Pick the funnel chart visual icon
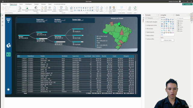The height and width of the screenshot is (108, 193). pos(166,24)
